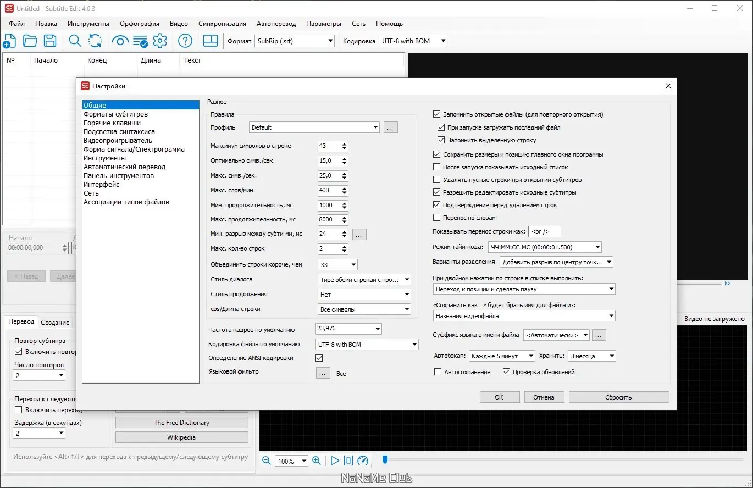Click the spell check list icon
Image resolution: width=753 pixels, height=488 pixels.
pyautogui.click(x=140, y=41)
